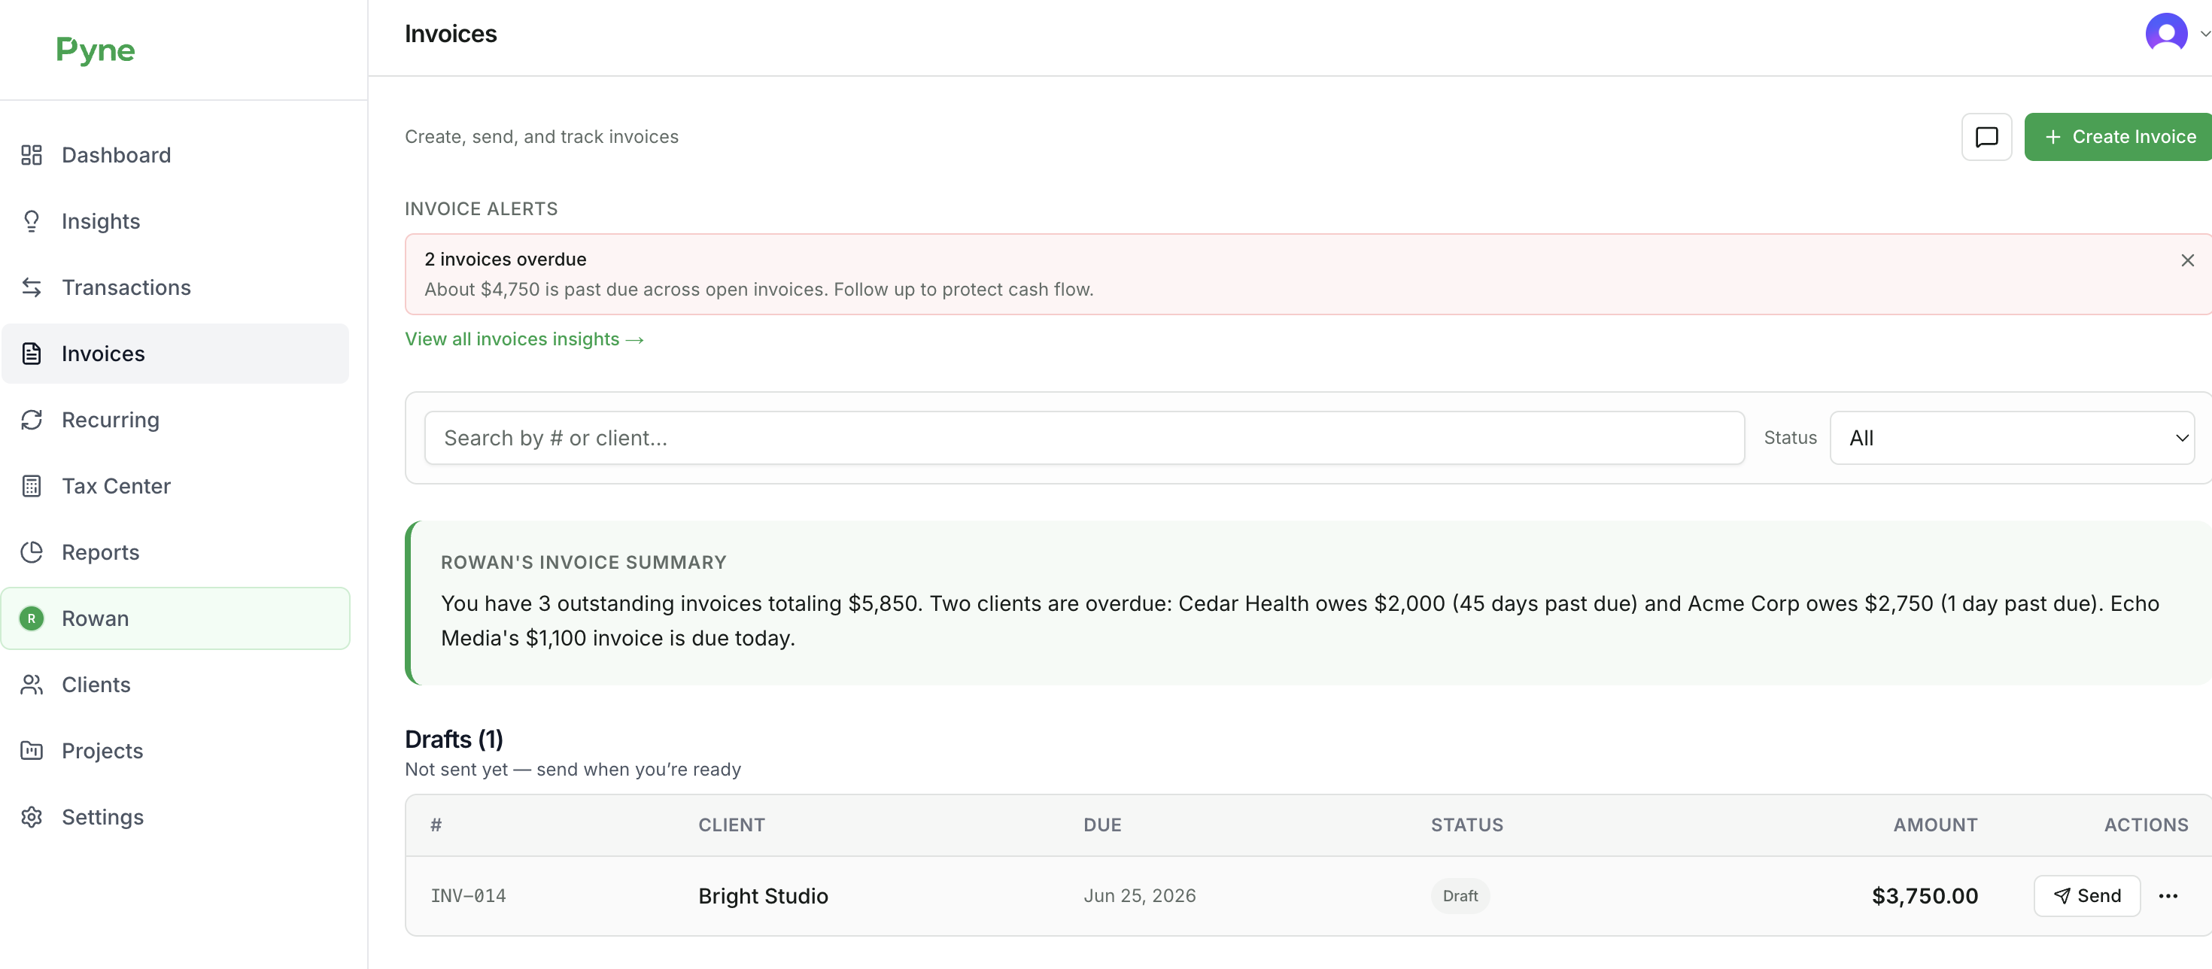Click the Projects folder icon
The height and width of the screenshot is (969, 2212).
32,750
